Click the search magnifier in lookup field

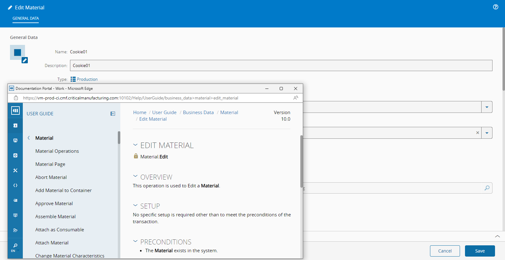point(487,188)
